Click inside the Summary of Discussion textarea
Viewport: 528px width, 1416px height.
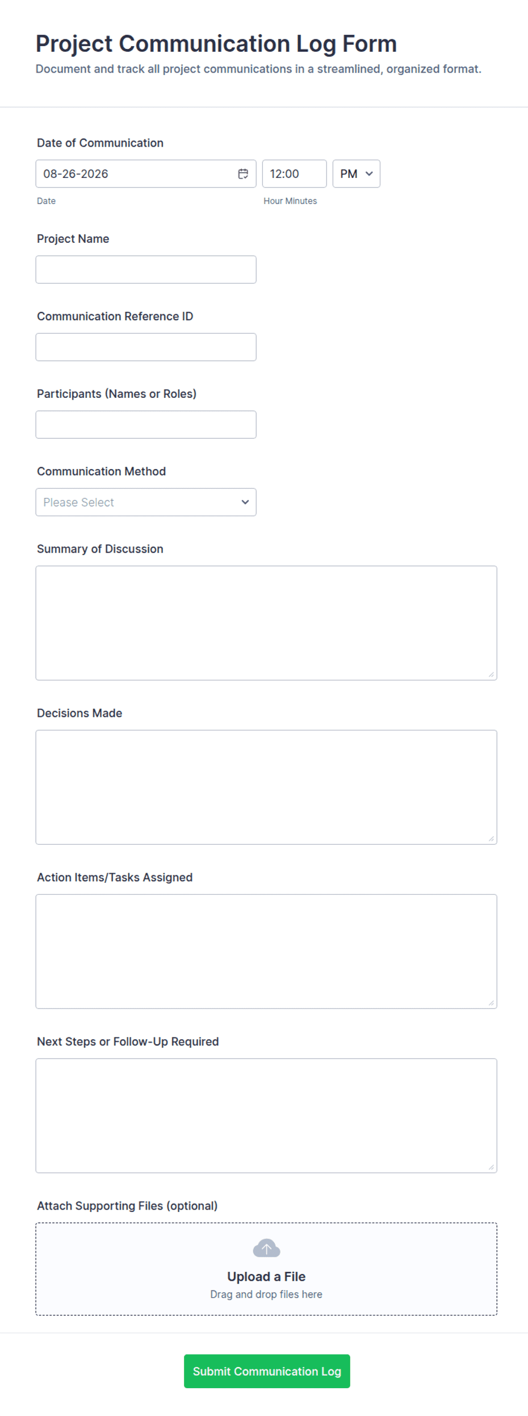click(x=266, y=623)
